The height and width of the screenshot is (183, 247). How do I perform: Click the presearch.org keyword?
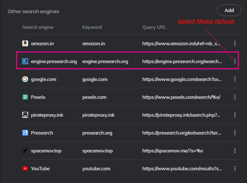pyautogui.click(x=97, y=133)
